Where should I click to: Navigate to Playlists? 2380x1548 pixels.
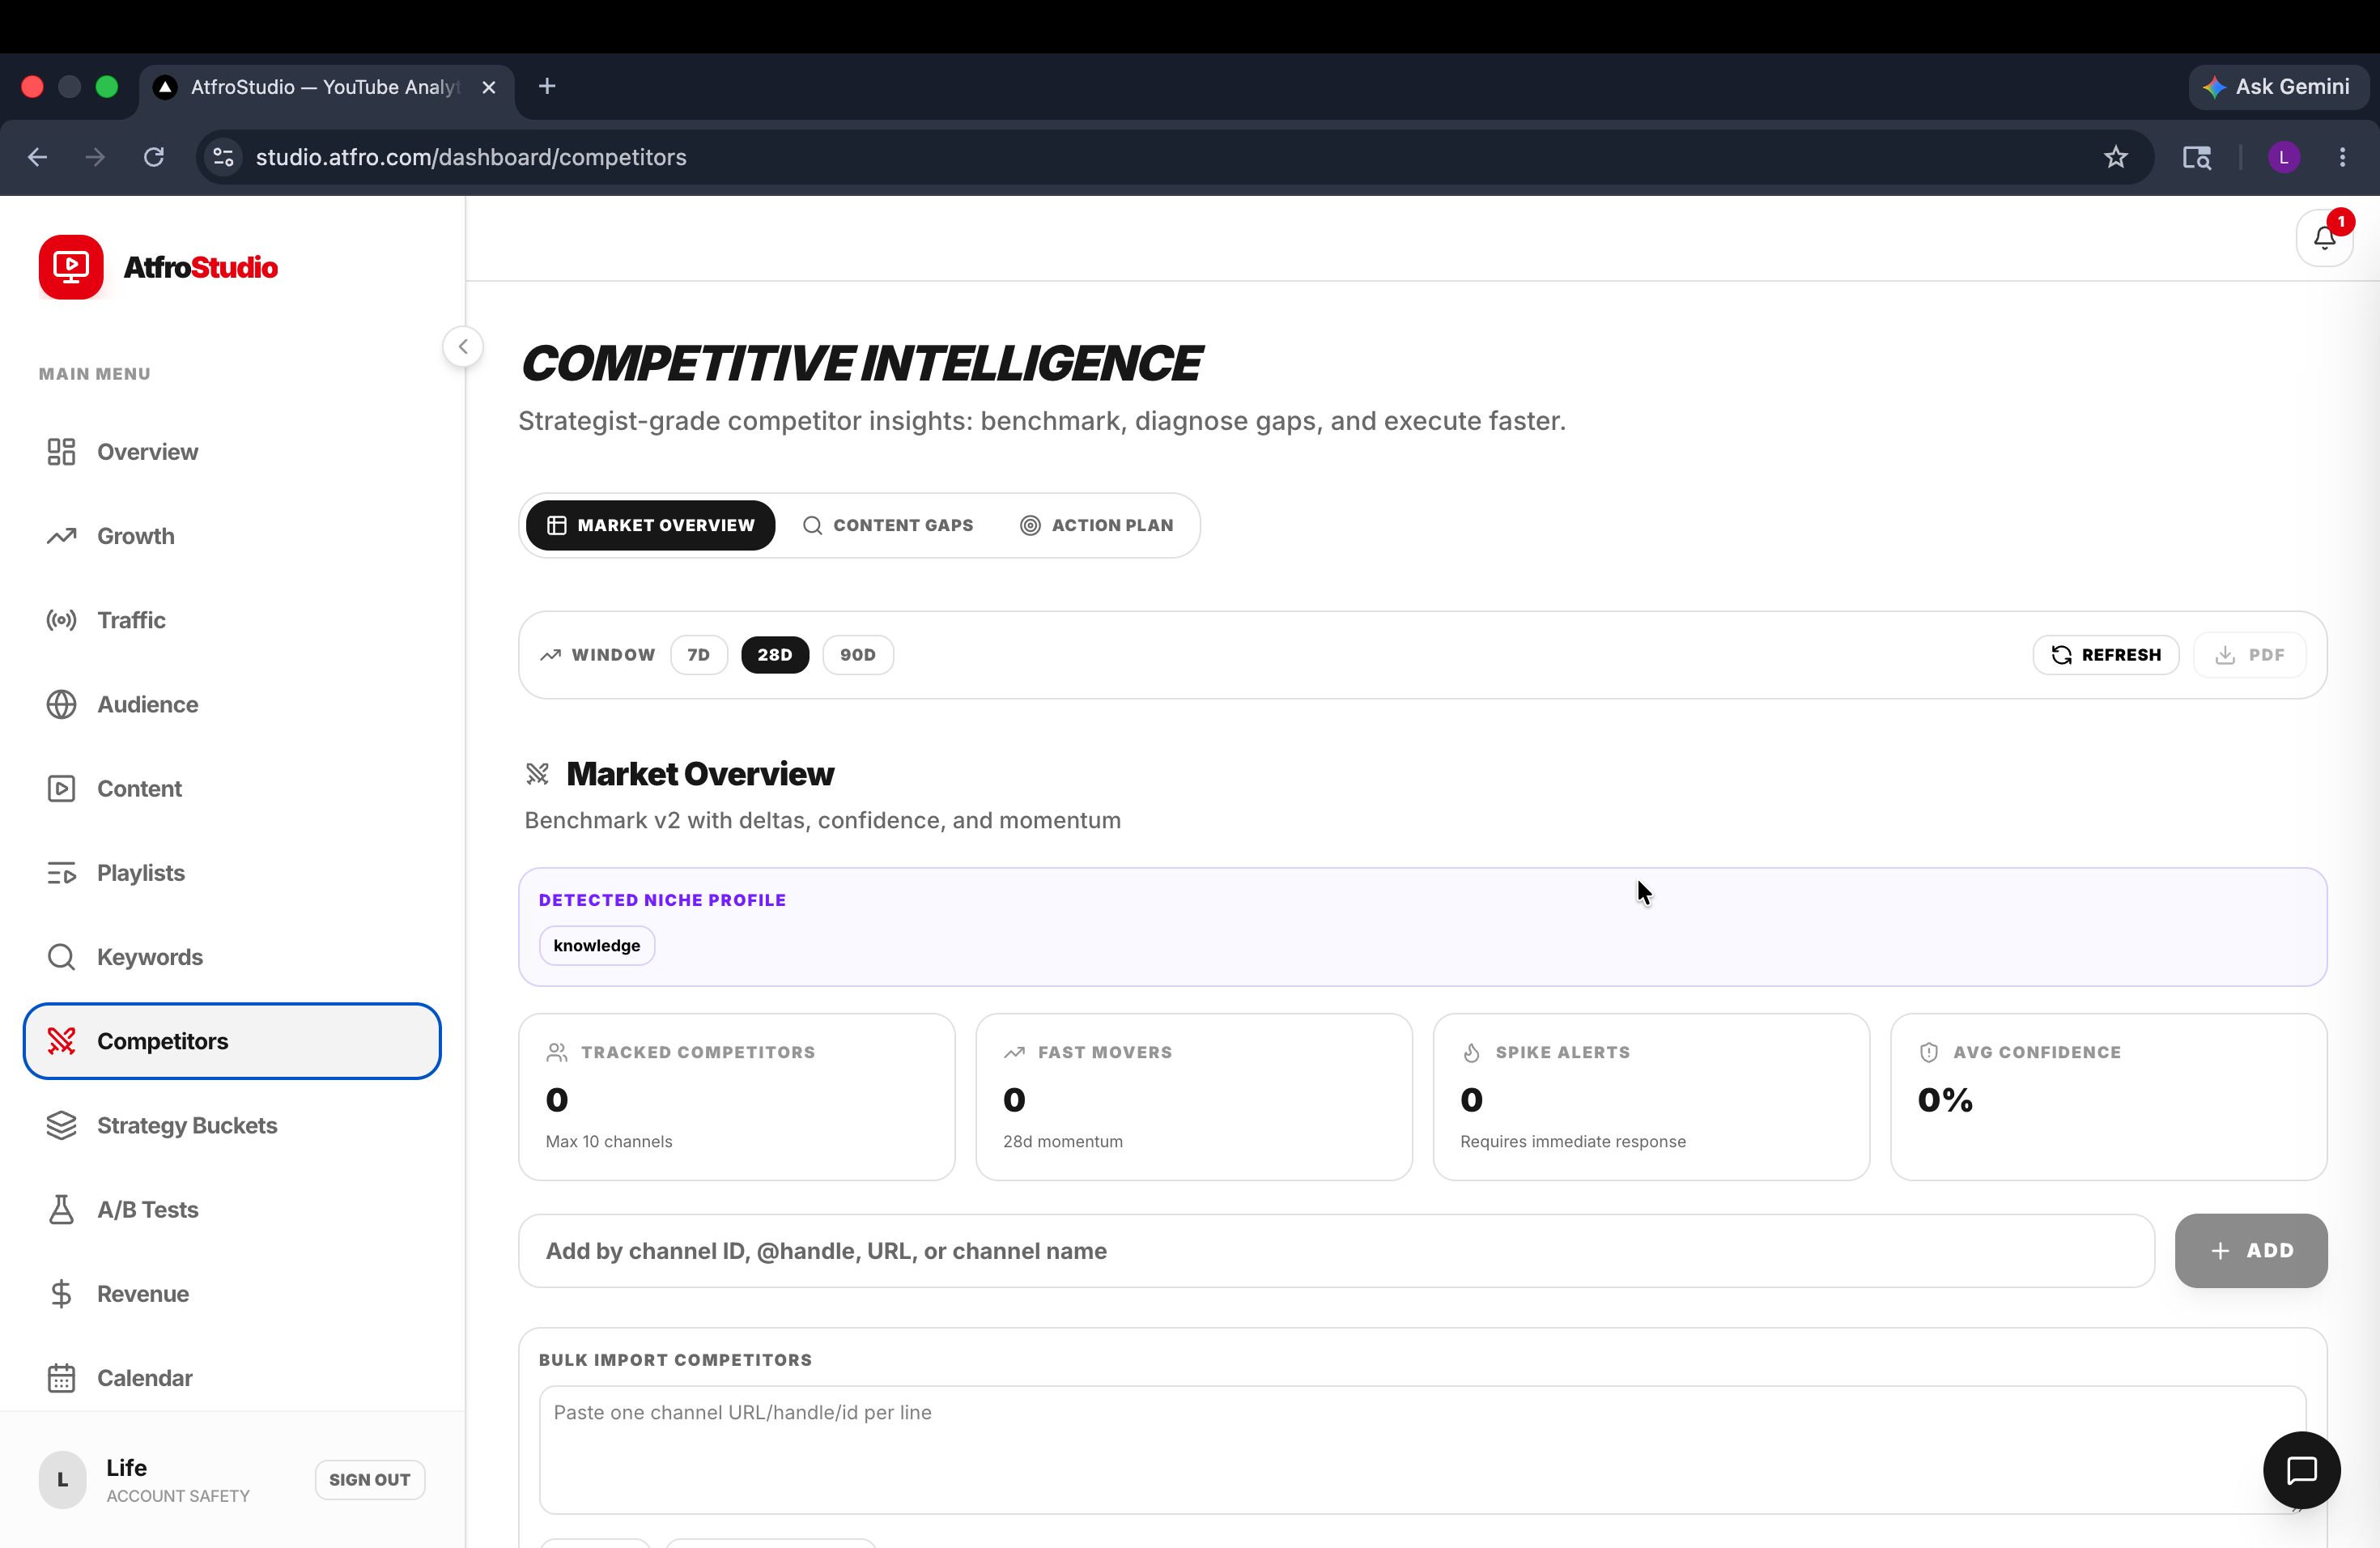tap(232, 873)
